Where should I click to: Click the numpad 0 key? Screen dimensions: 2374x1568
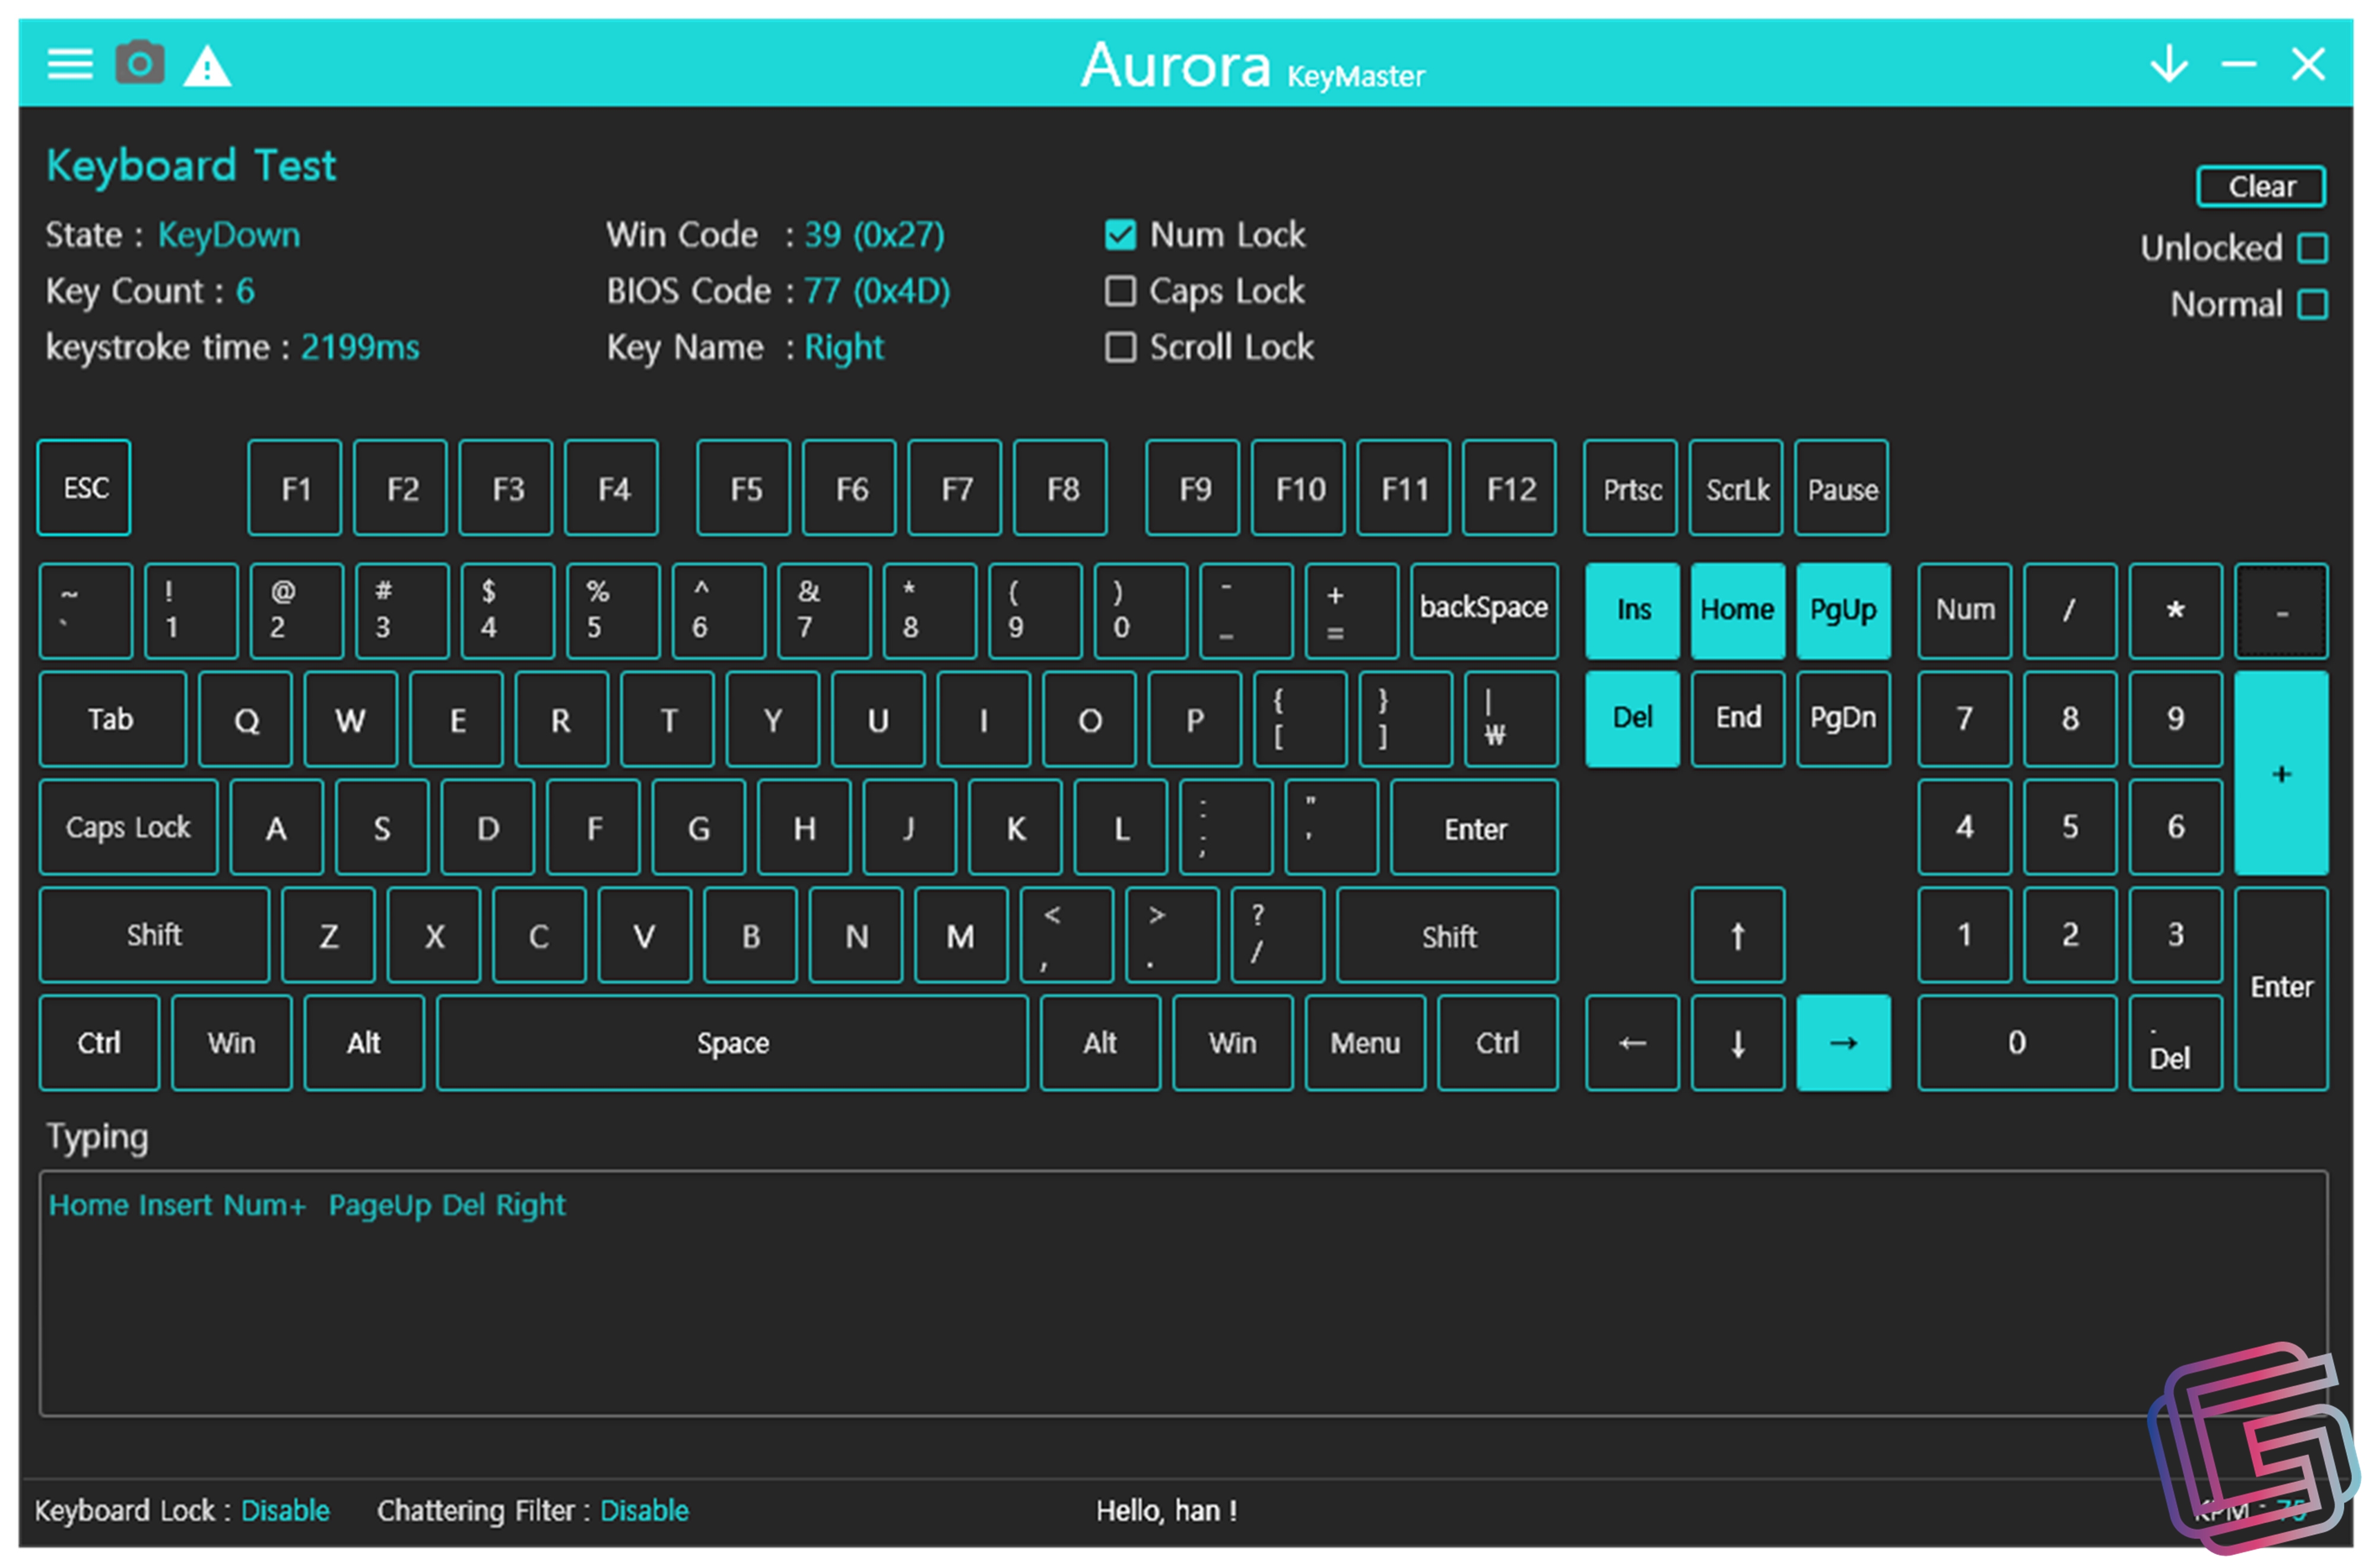[2018, 1043]
